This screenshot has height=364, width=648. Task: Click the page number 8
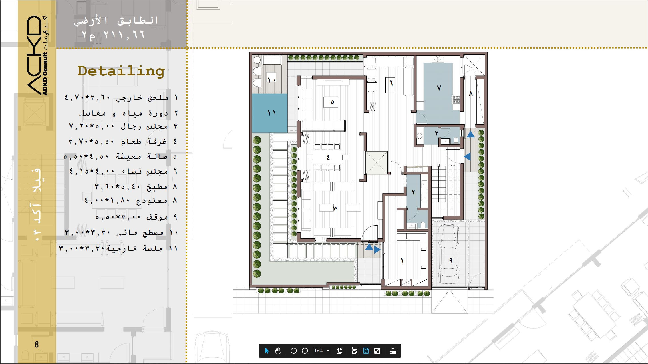pyautogui.click(x=37, y=345)
